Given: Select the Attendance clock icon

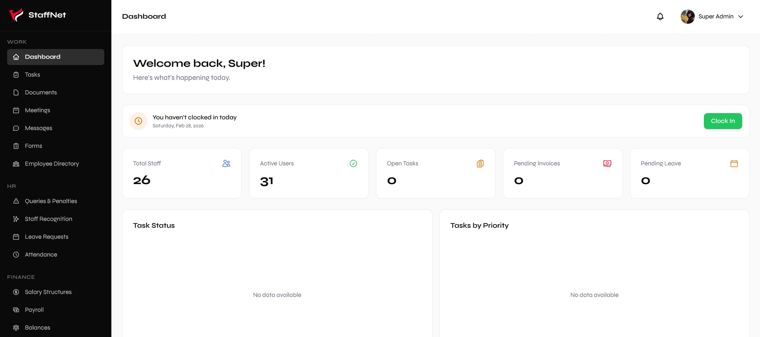Looking at the screenshot, I should pos(16,254).
